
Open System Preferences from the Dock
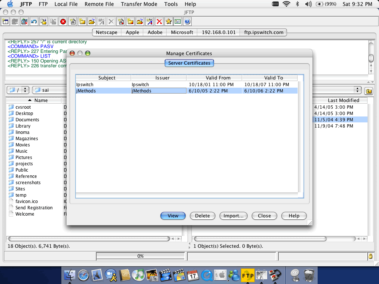pyautogui.click(x=220, y=275)
